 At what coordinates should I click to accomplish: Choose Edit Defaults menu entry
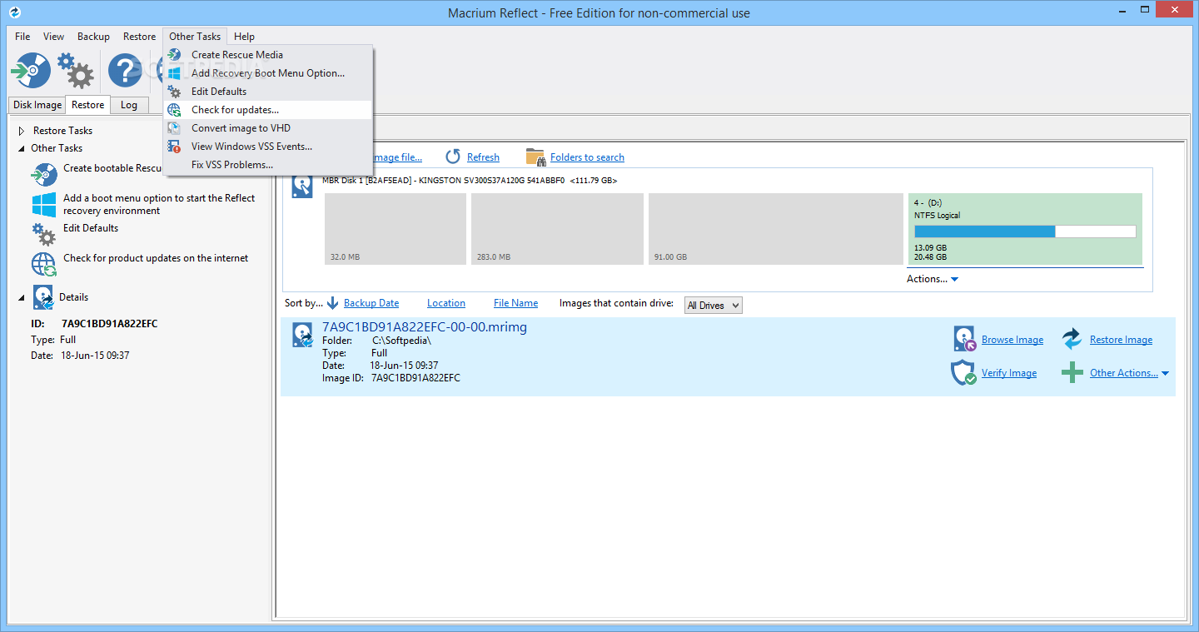click(268, 92)
